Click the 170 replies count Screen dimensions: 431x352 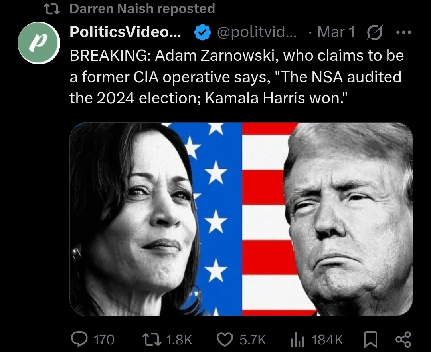pos(104,340)
